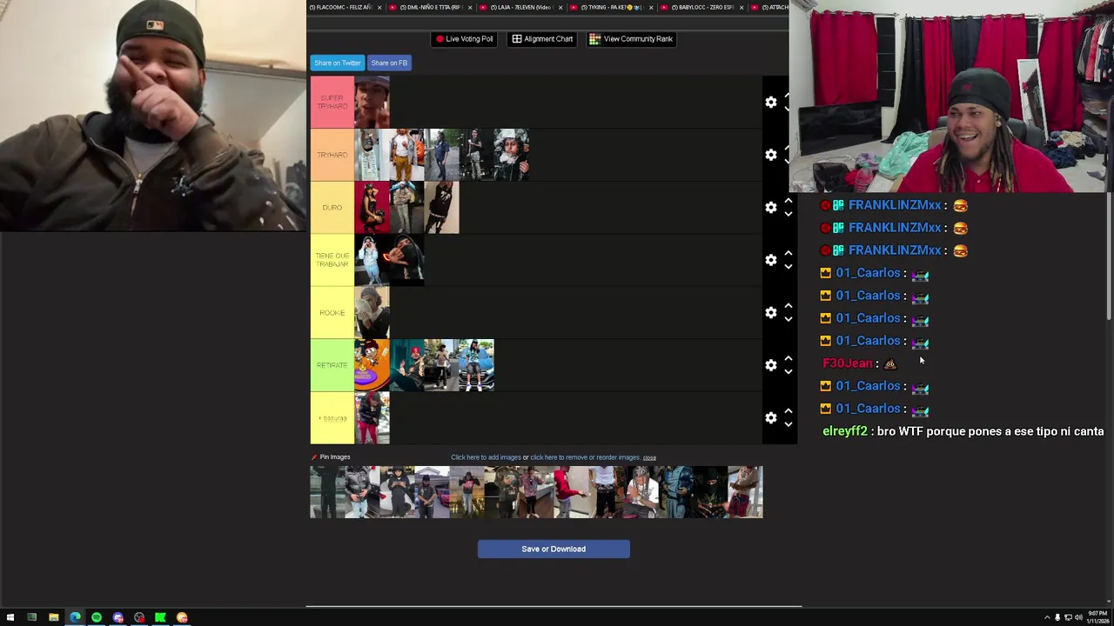Open settings gear for ROOKIE tier
This screenshot has width=1114, height=626.
click(771, 312)
